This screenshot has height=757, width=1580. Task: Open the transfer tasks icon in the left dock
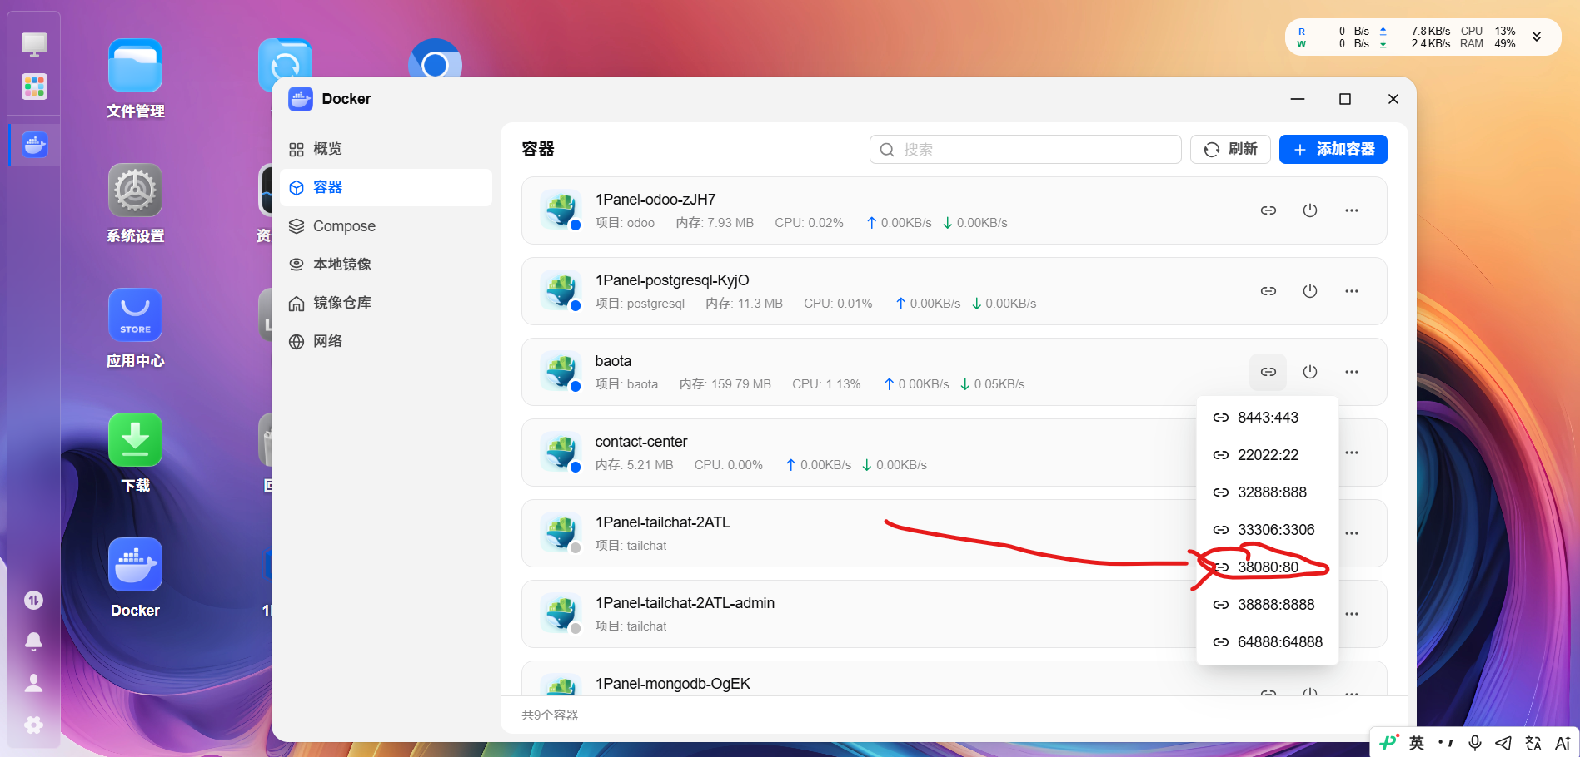34,600
